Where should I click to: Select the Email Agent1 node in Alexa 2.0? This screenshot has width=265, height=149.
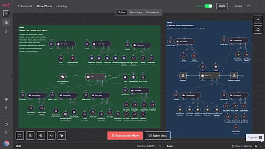pyautogui.click(x=238, y=95)
